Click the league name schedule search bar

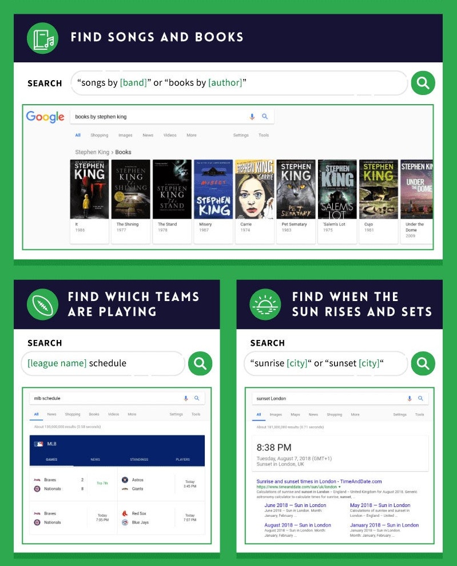coord(103,363)
